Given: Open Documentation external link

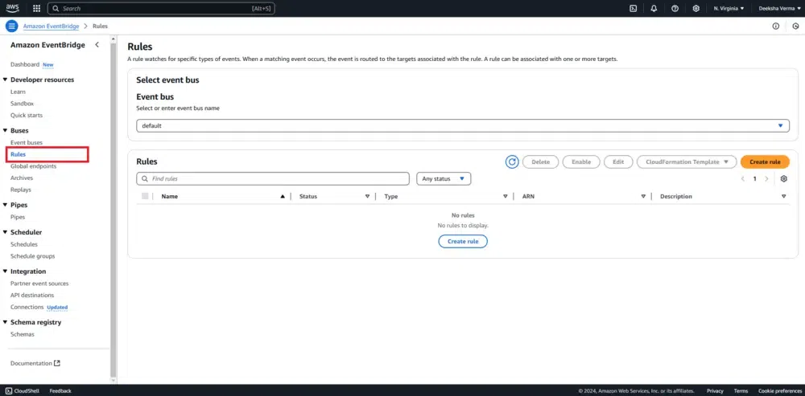Looking at the screenshot, I should pyautogui.click(x=35, y=363).
